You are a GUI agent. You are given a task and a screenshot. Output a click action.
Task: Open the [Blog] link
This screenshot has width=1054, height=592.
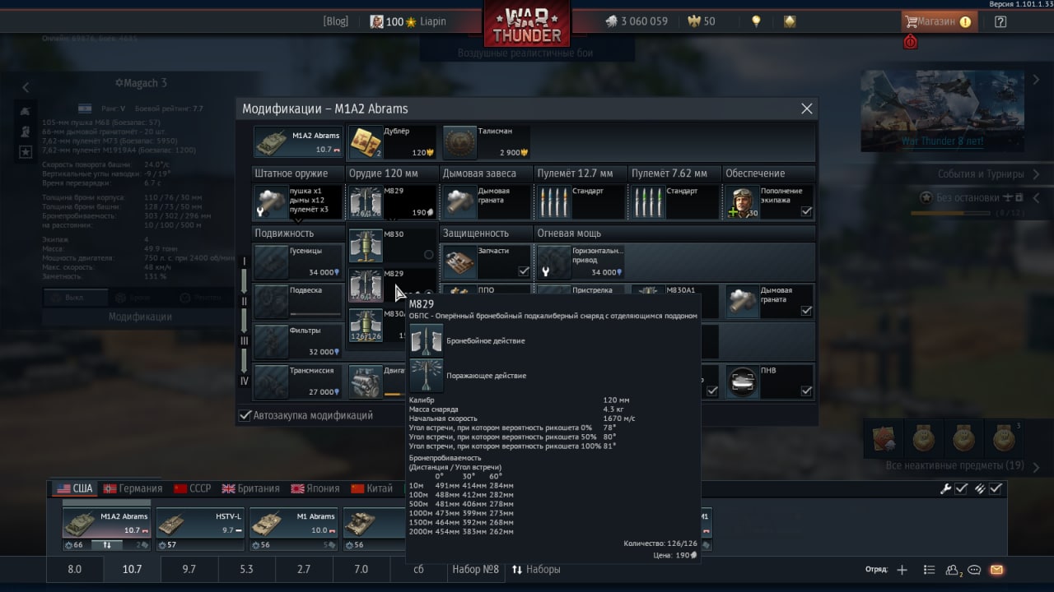tap(335, 21)
